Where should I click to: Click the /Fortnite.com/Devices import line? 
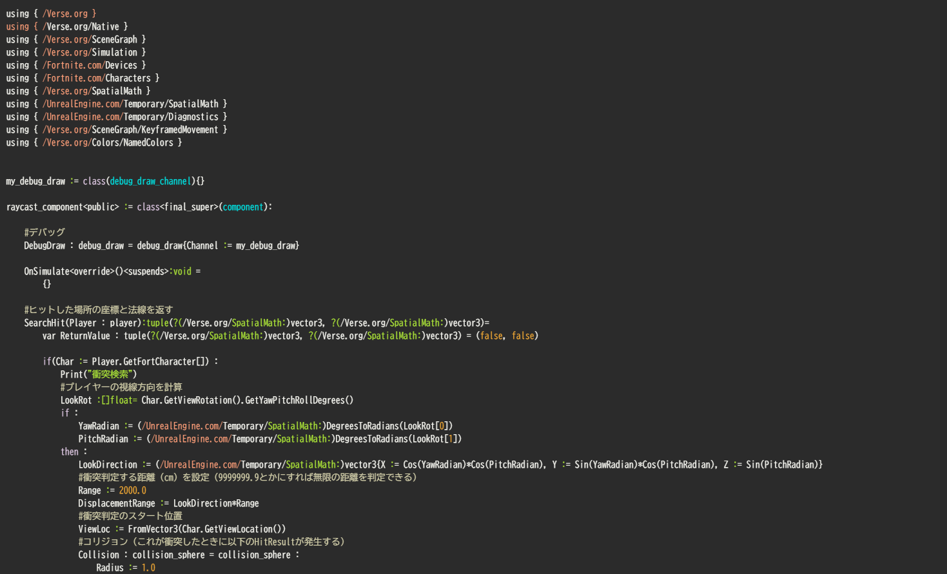click(x=76, y=65)
